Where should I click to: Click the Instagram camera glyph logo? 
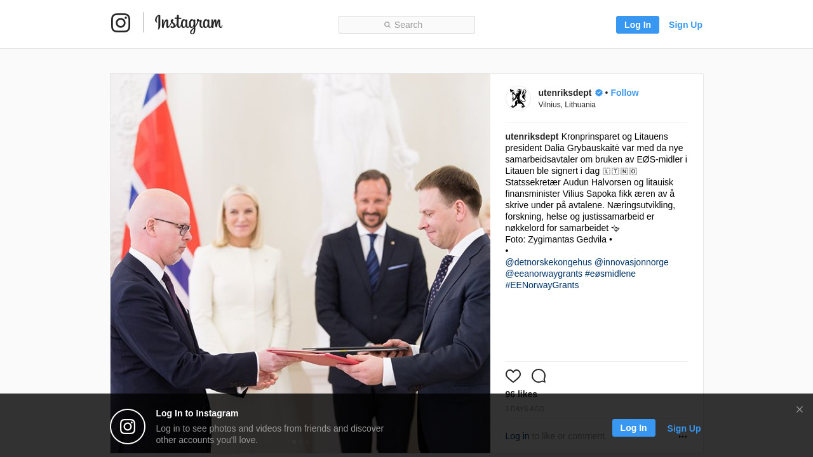(121, 23)
